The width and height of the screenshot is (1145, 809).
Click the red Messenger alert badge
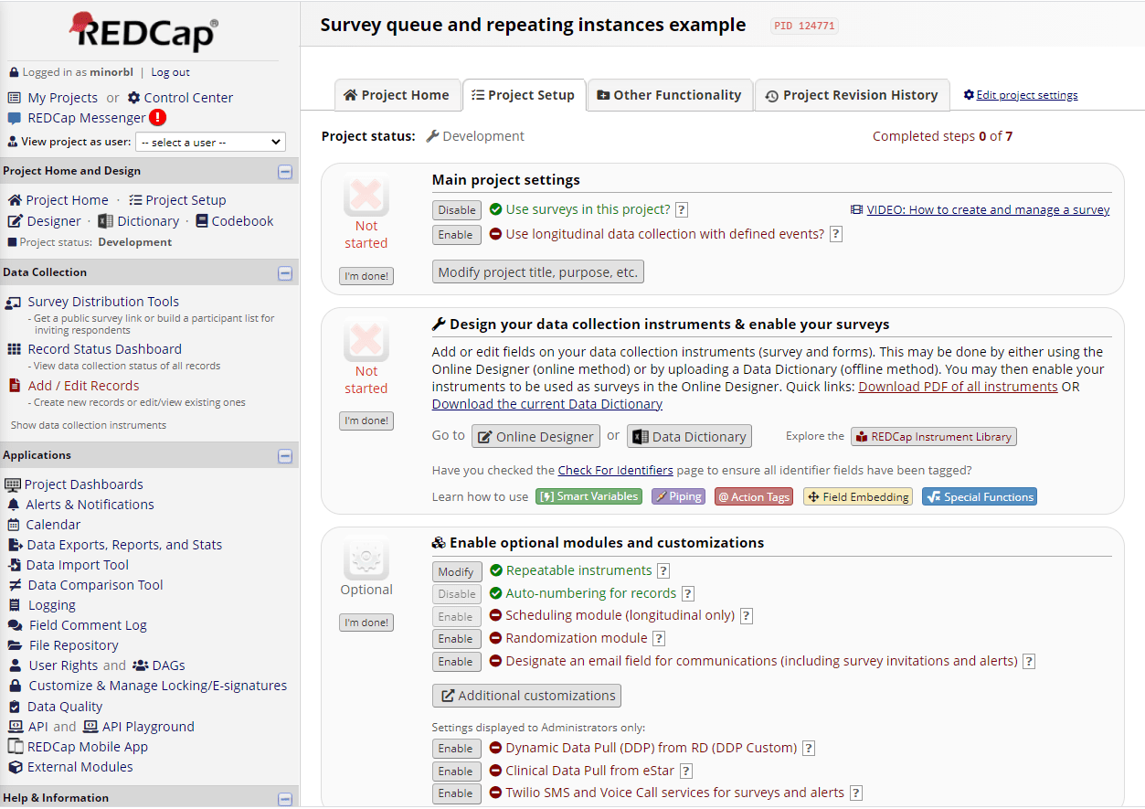pyautogui.click(x=158, y=117)
